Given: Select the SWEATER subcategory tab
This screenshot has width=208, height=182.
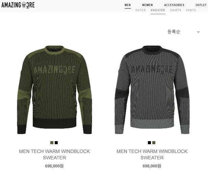Looking at the screenshot, I should [x=158, y=10].
